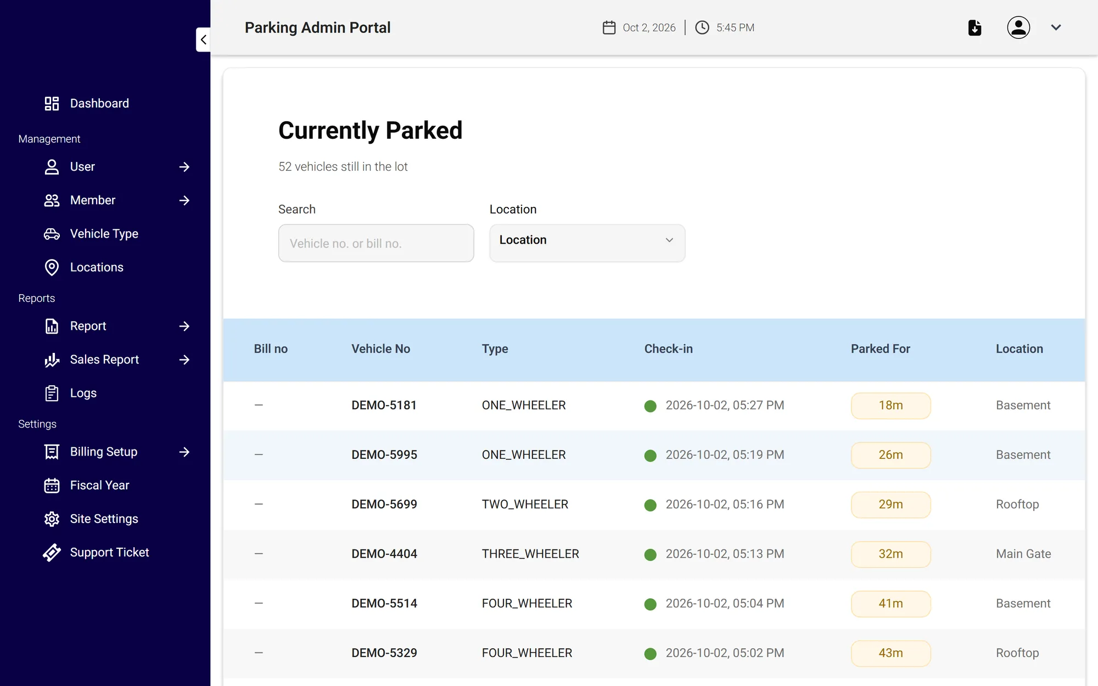Click the green status dot for DEMO-5181

(x=651, y=406)
